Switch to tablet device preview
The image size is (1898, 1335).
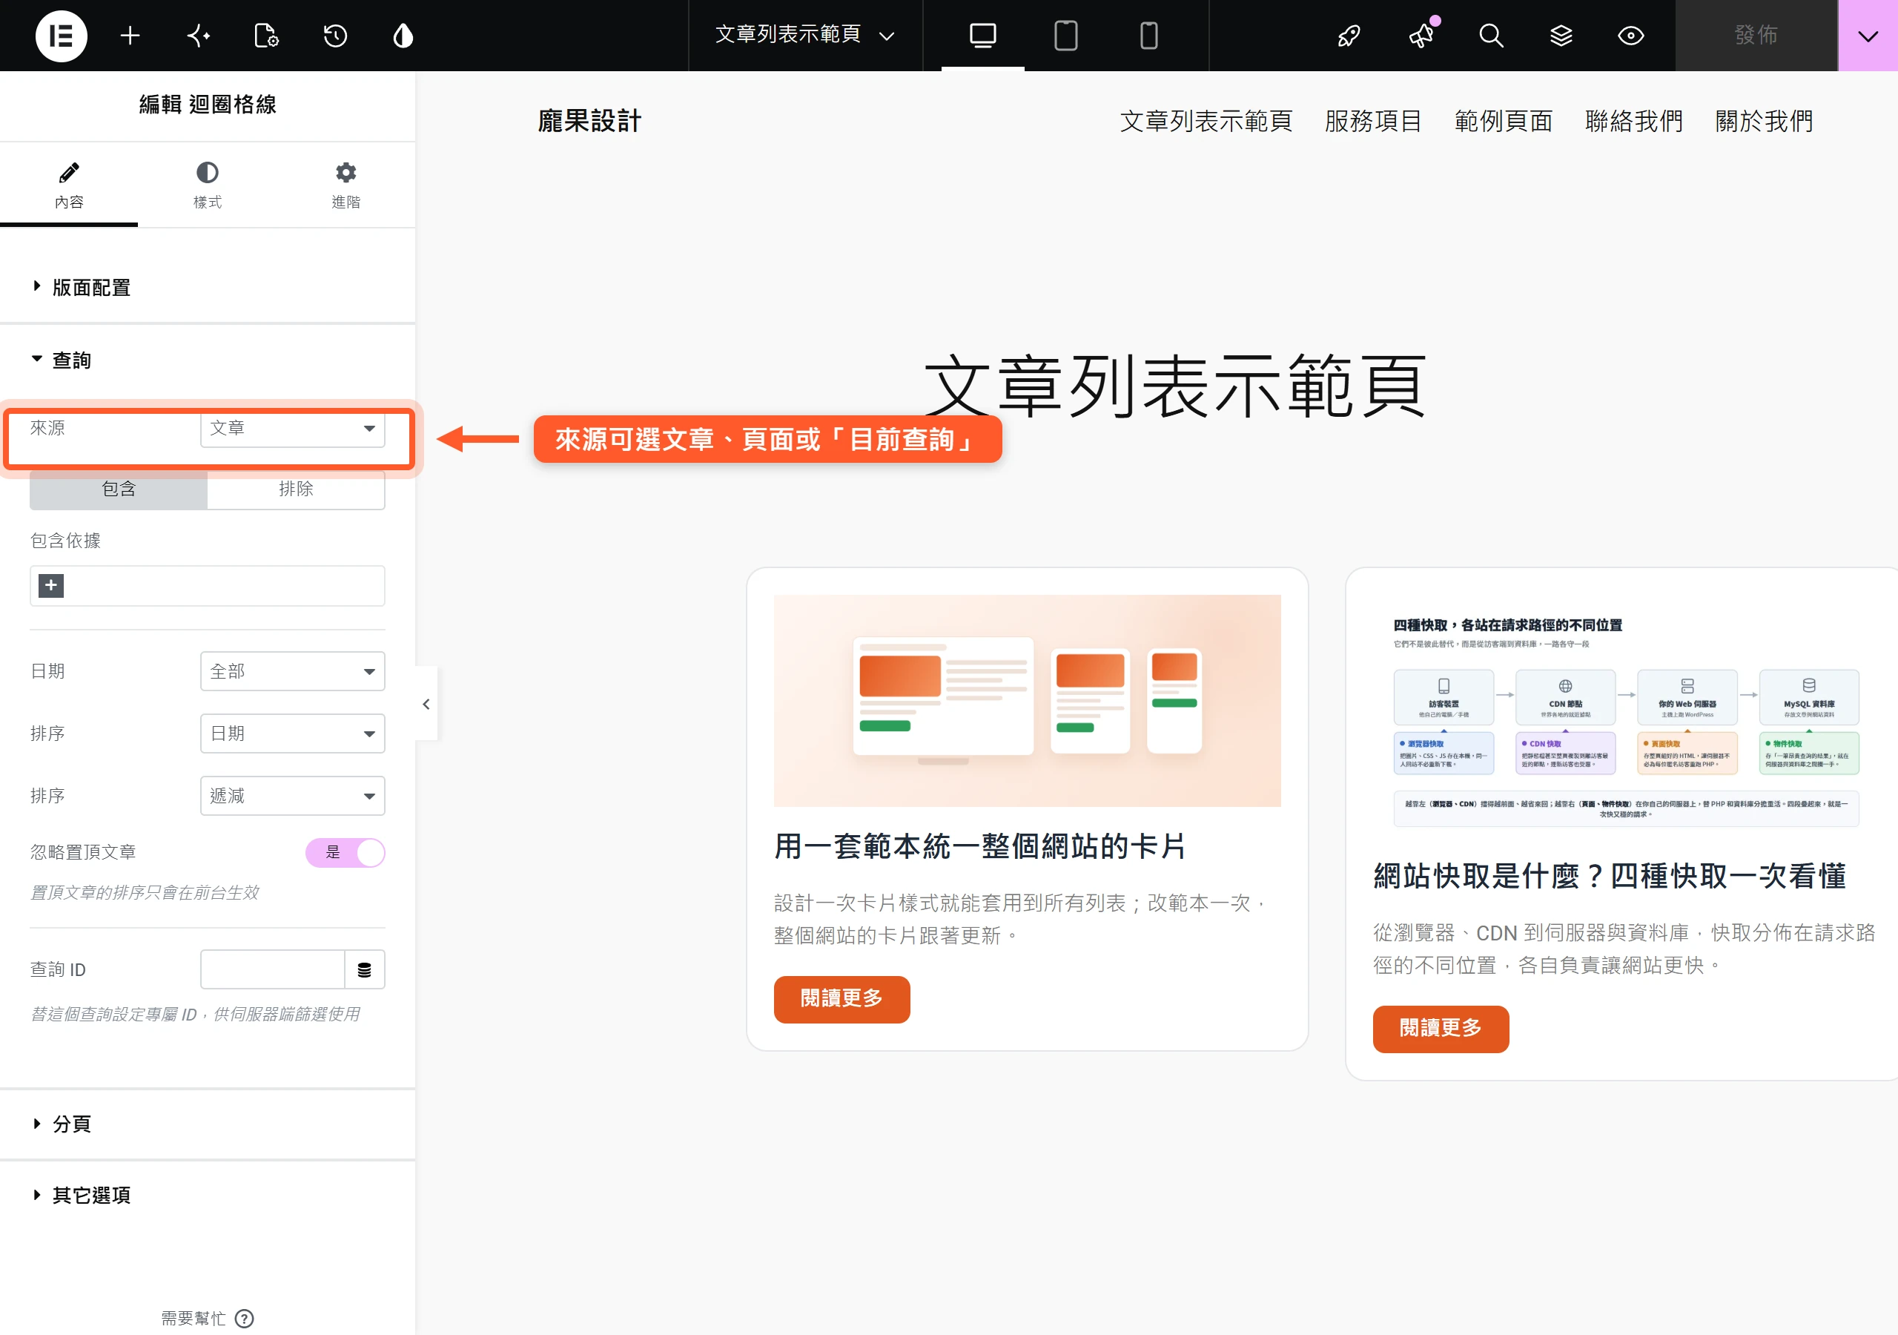click(x=1065, y=36)
